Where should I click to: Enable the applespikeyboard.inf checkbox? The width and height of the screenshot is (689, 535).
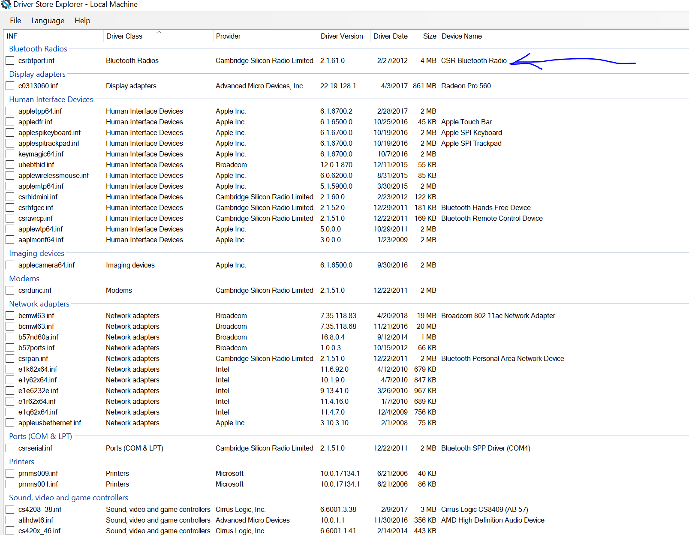point(10,133)
